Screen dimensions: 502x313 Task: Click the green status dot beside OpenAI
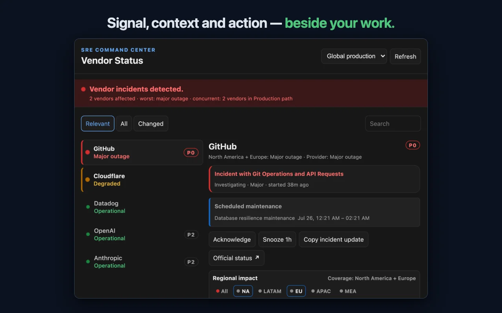88,234
